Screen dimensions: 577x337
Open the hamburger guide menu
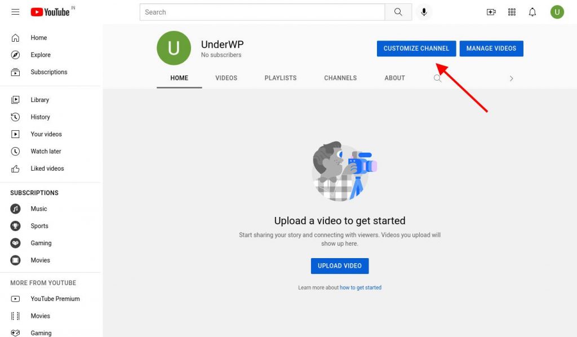(15, 12)
